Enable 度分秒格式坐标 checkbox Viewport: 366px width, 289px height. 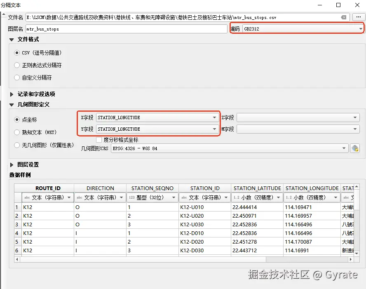(99, 140)
